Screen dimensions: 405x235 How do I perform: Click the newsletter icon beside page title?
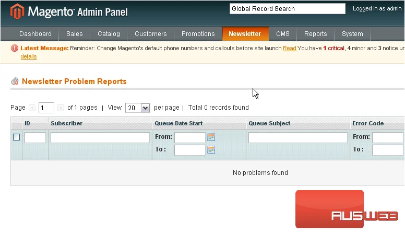(15, 81)
